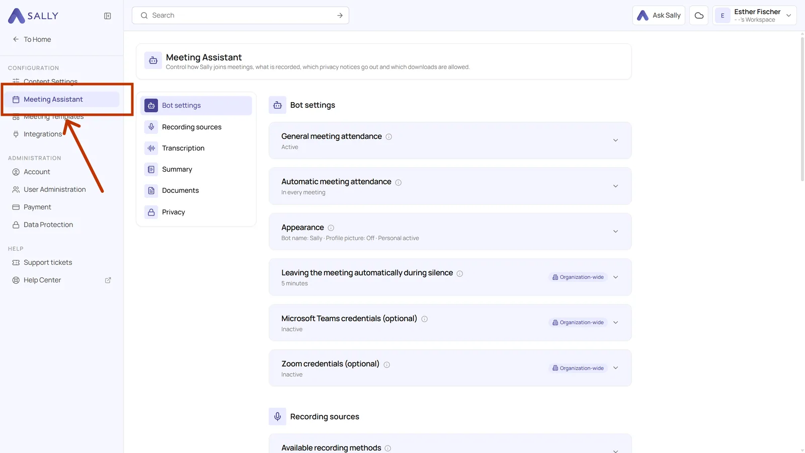Show info for General meeting attendance
805x453 pixels.
point(389,137)
